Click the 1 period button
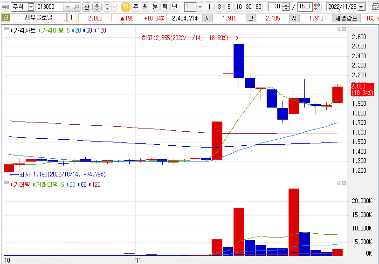 tap(209, 7)
